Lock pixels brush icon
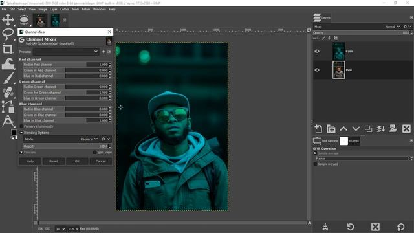This screenshot has height=233, width=414. (x=323, y=38)
